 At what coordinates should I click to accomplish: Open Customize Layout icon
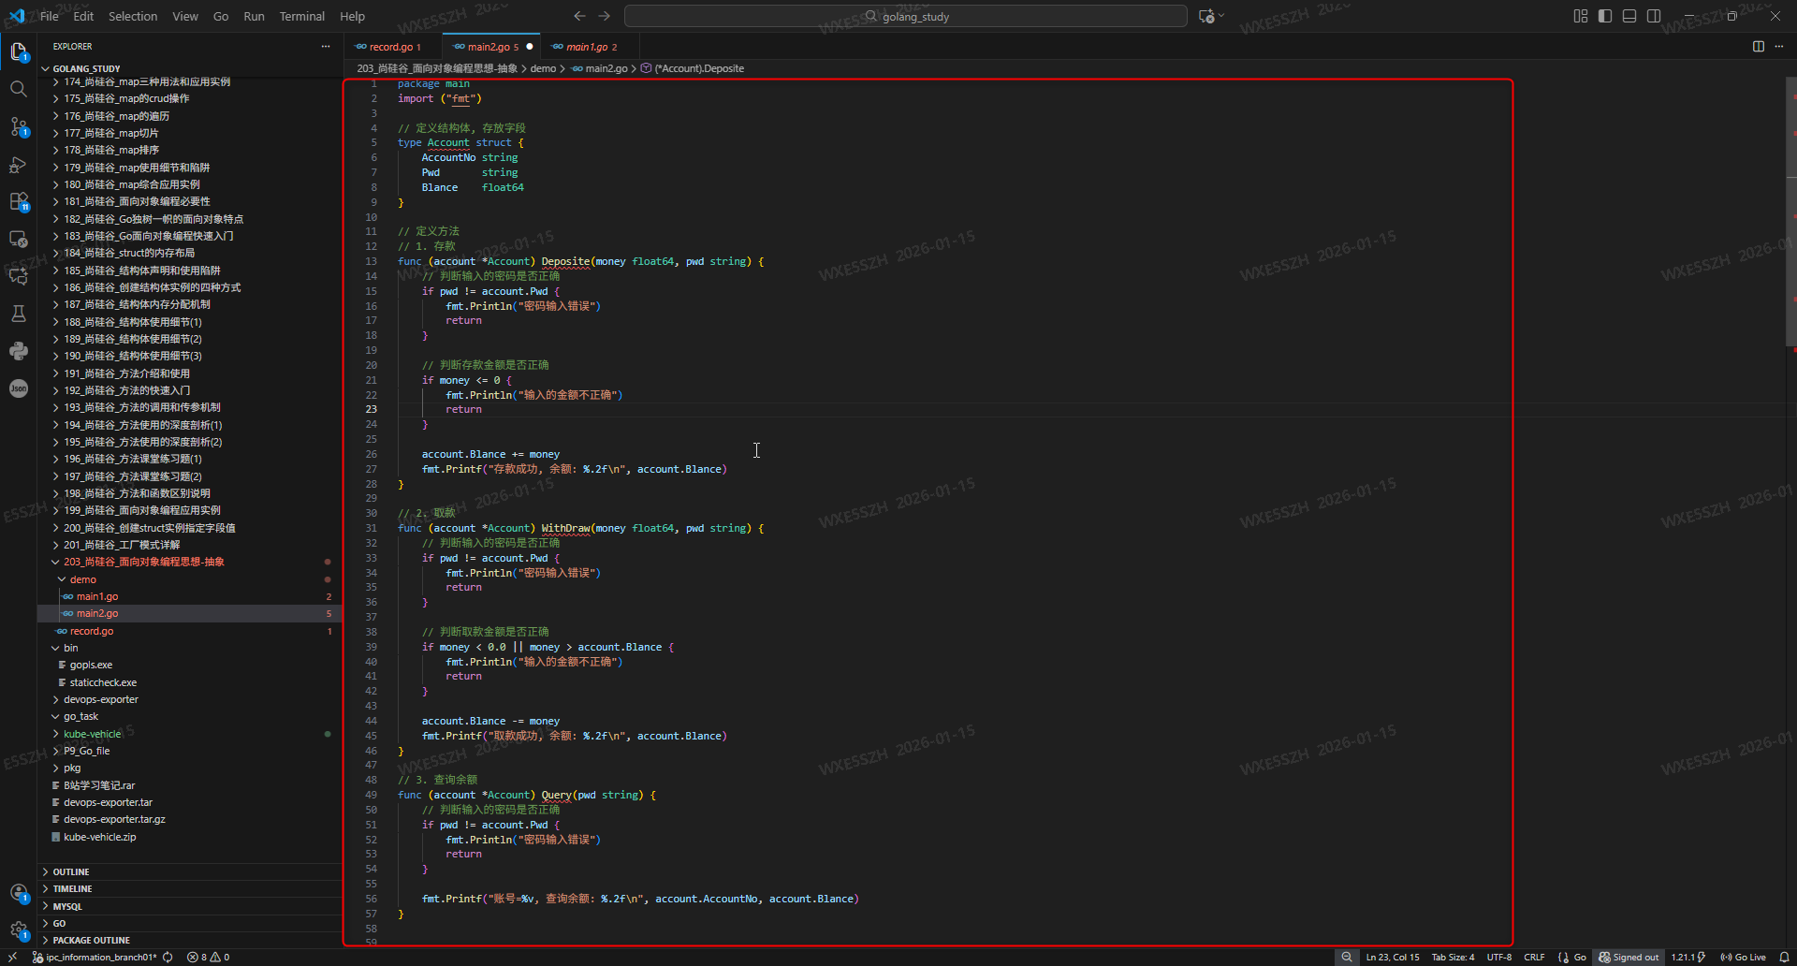click(1581, 16)
